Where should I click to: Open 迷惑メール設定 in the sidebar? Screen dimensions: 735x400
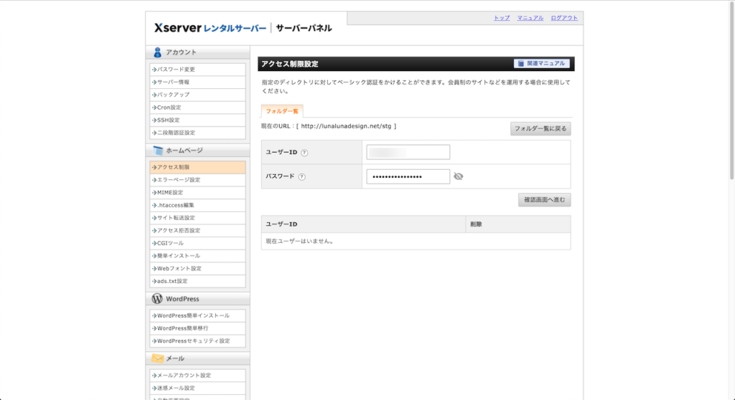click(198, 388)
